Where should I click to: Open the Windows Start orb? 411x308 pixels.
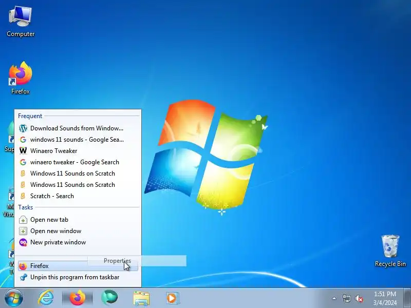(x=13, y=298)
